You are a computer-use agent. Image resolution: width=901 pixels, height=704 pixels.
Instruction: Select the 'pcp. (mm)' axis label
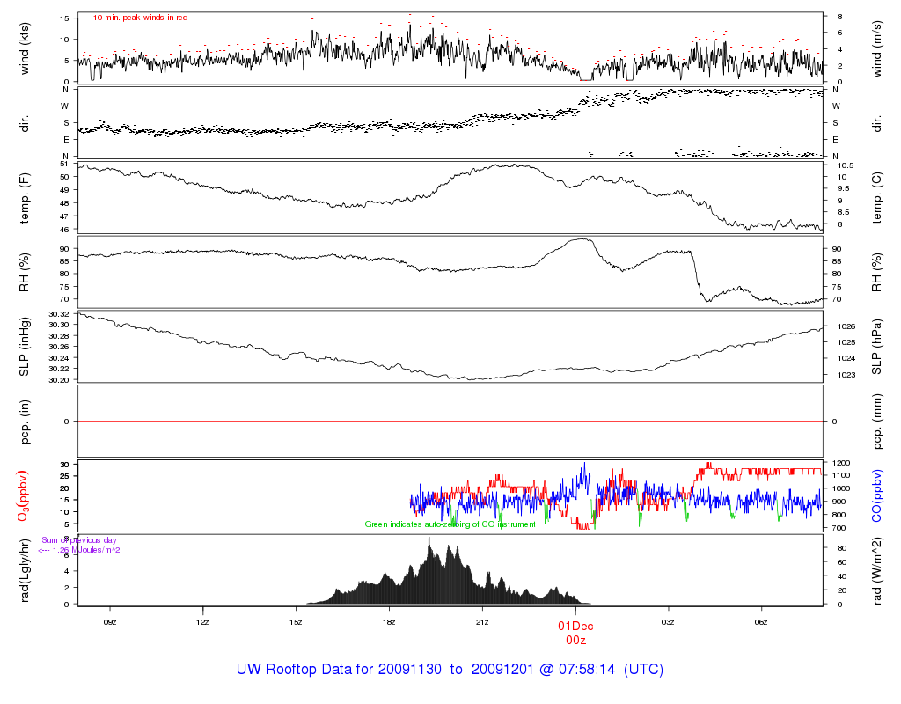tap(877, 422)
